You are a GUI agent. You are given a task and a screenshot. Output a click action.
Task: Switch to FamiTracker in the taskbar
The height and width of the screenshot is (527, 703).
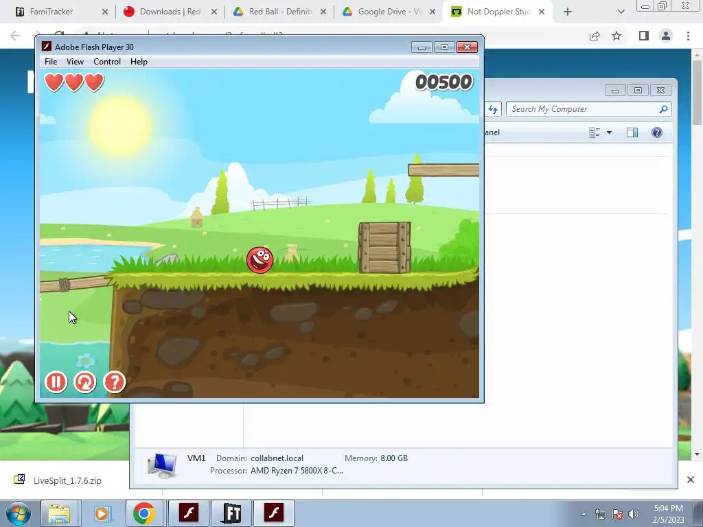(x=231, y=513)
